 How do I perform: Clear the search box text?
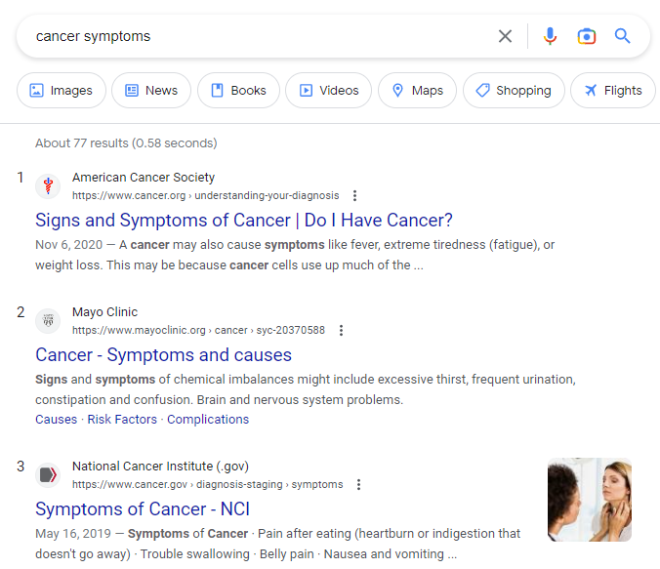click(x=505, y=36)
